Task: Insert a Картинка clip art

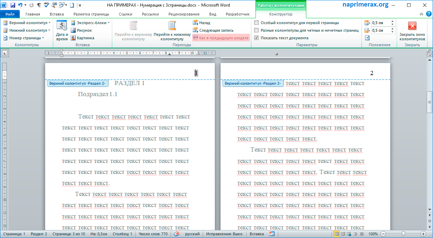Action: 82,38
